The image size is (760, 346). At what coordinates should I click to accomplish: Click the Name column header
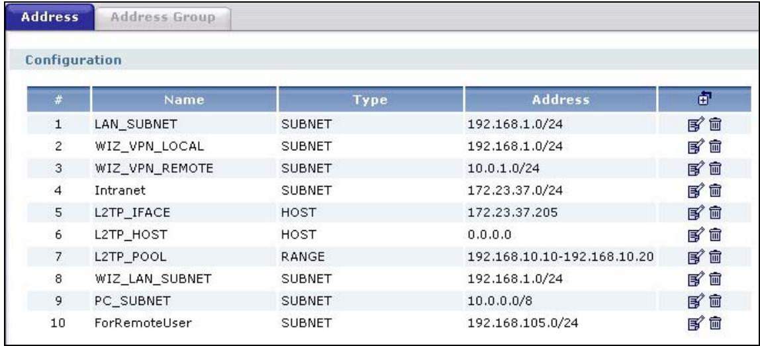(x=183, y=100)
